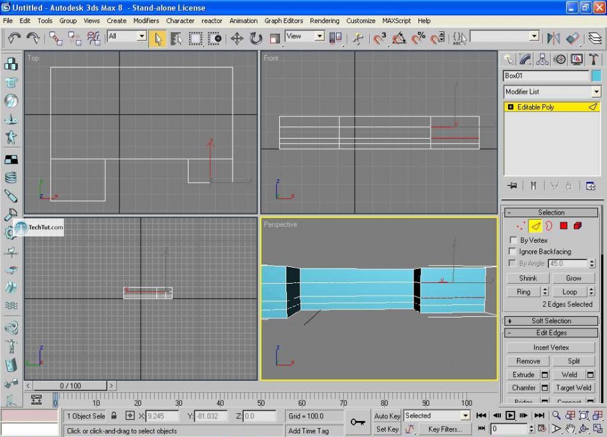
Task: Toggle the Angle Snap icon
Action: pyautogui.click(x=399, y=39)
